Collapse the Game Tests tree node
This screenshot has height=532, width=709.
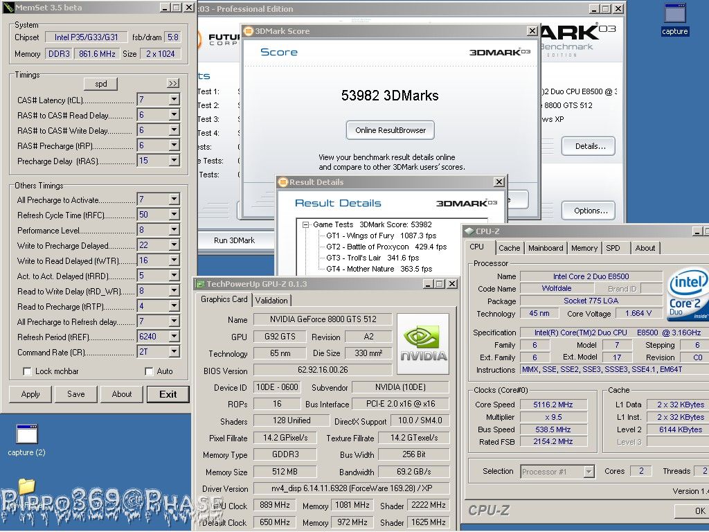(x=306, y=224)
